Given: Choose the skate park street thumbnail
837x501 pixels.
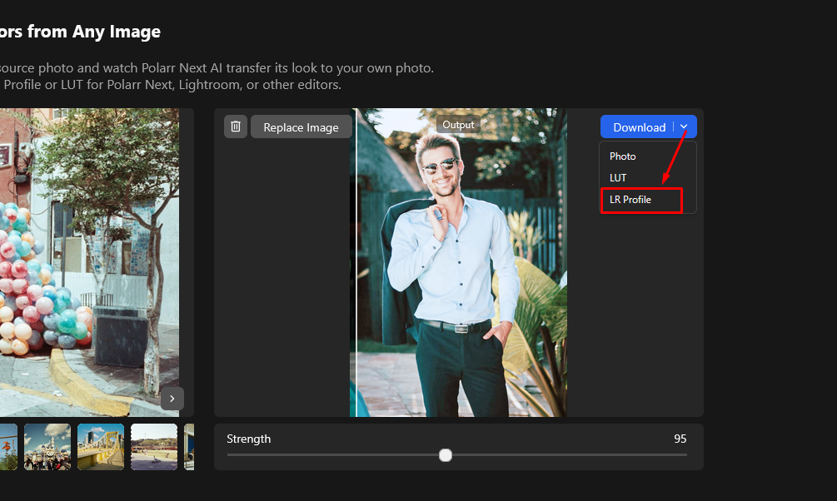Looking at the screenshot, I should [154, 447].
